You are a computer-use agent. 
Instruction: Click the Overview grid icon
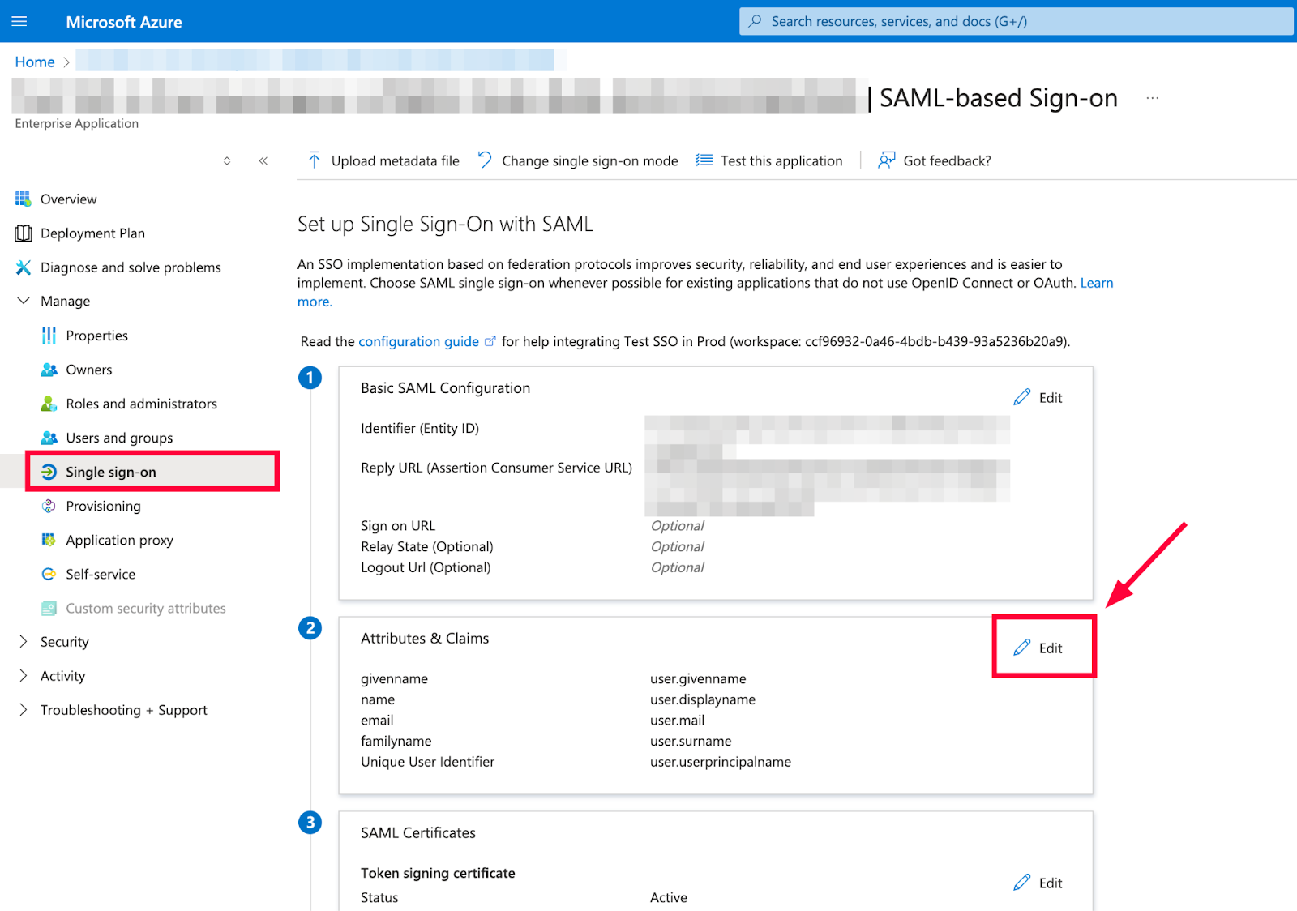pos(23,199)
